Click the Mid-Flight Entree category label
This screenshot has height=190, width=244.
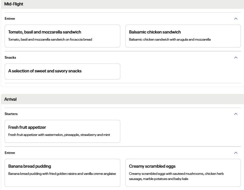point(10,19)
